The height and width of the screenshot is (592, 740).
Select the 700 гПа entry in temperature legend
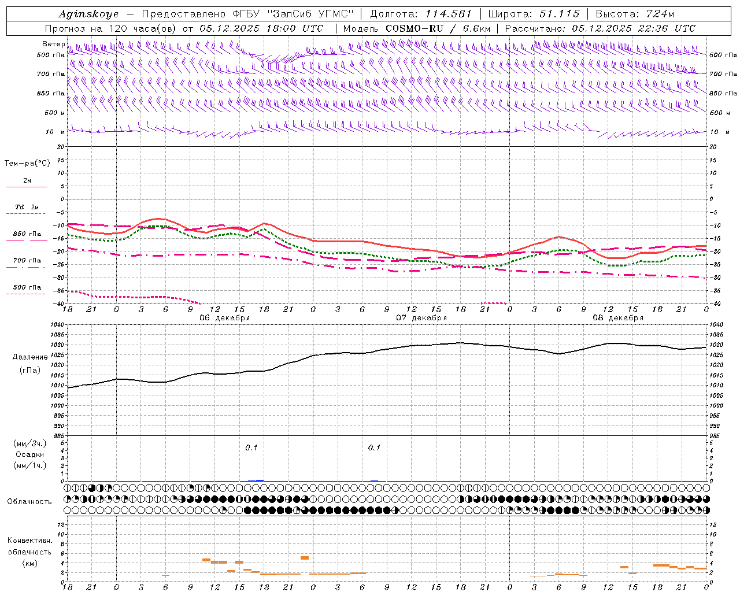pyautogui.click(x=27, y=261)
